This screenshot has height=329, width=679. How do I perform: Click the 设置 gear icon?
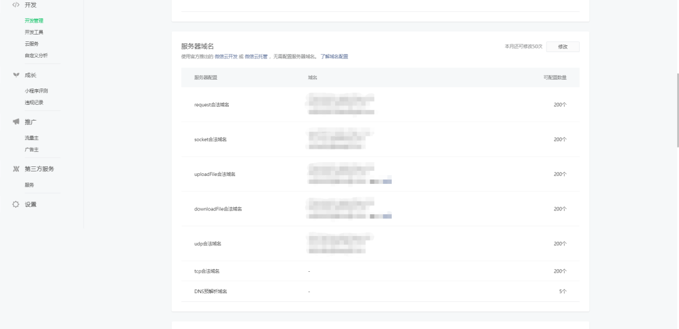click(x=16, y=205)
